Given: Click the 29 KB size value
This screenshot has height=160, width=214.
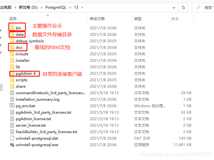Looking at the screenshot, I should point(186,93).
